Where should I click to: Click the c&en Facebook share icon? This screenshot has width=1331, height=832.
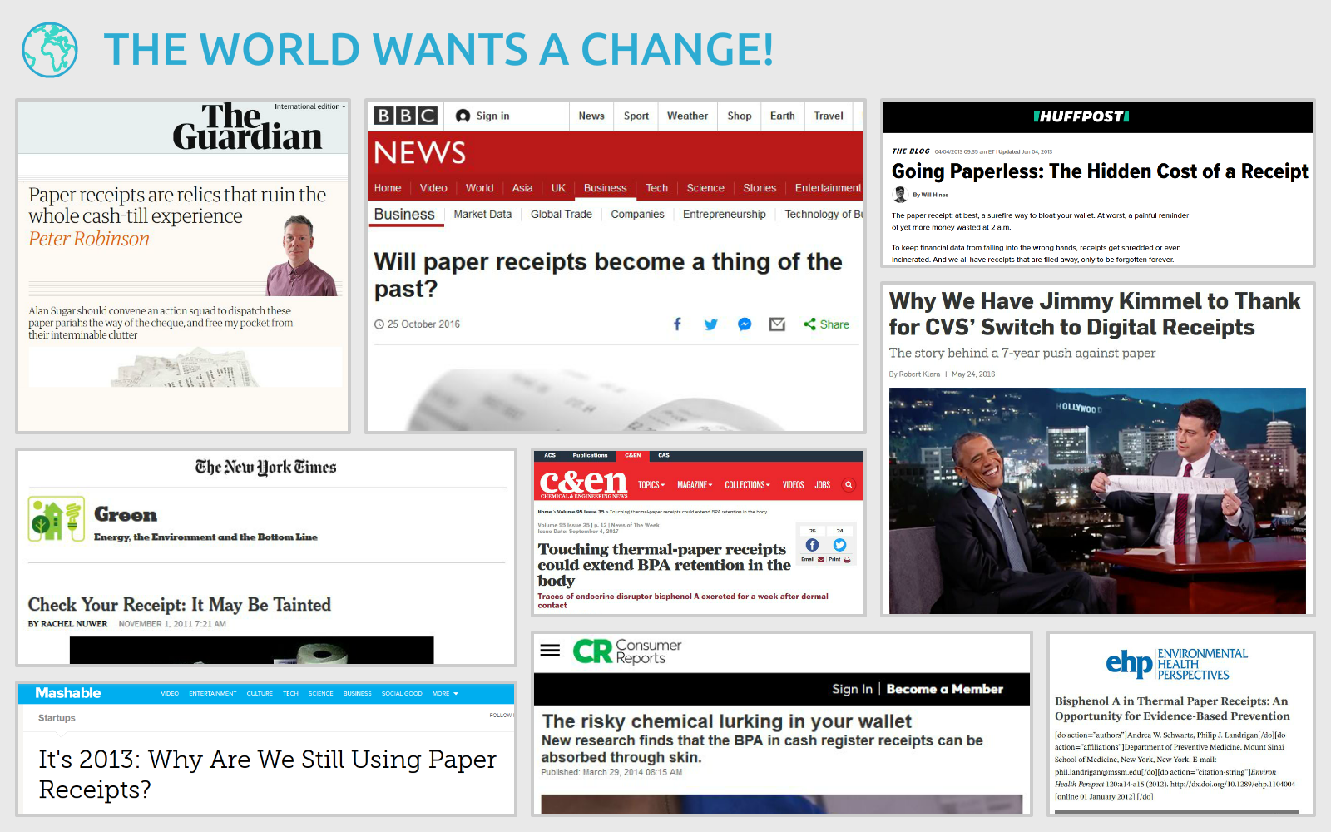pyautogui.click(x=813, y=545)
